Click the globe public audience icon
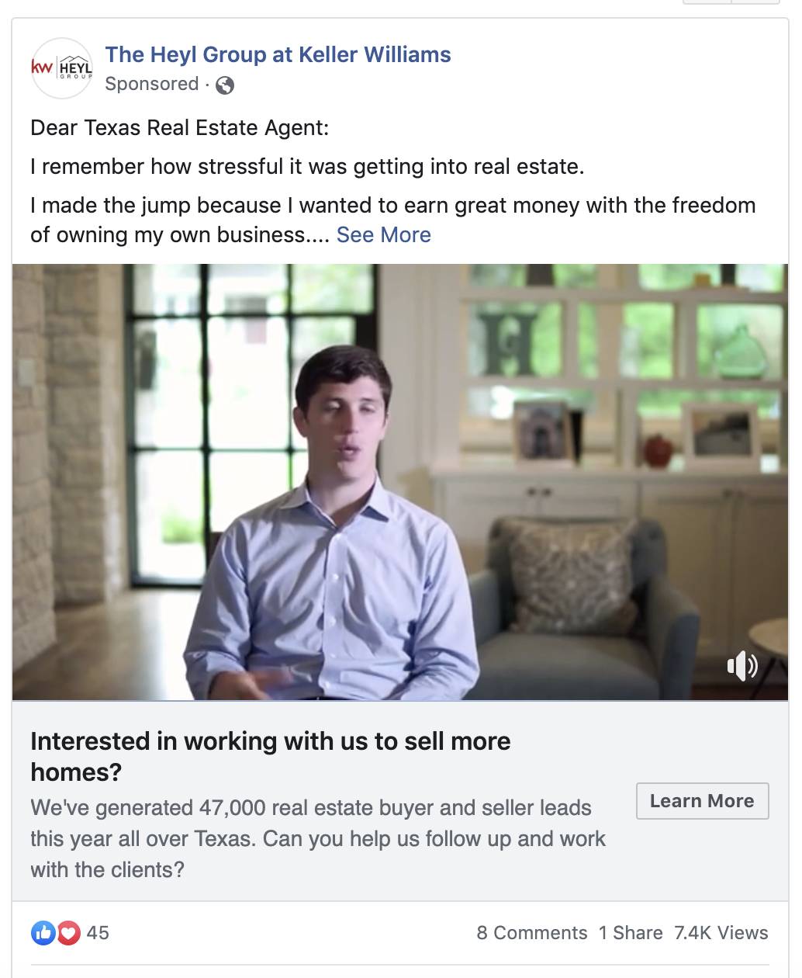 (225, 85)
